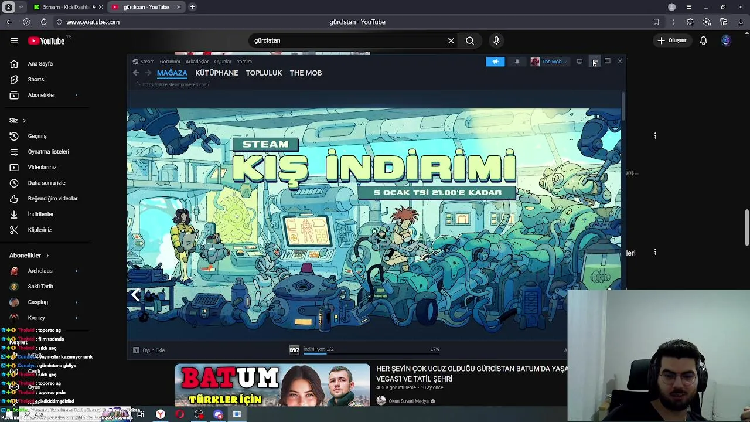750x422 pixels.
Task: Click the Steam store page scrollbar
Action: pos(623,105)
